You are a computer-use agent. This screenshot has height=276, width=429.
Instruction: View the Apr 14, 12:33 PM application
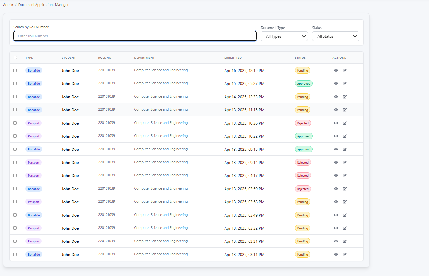[x=336, y=97]
